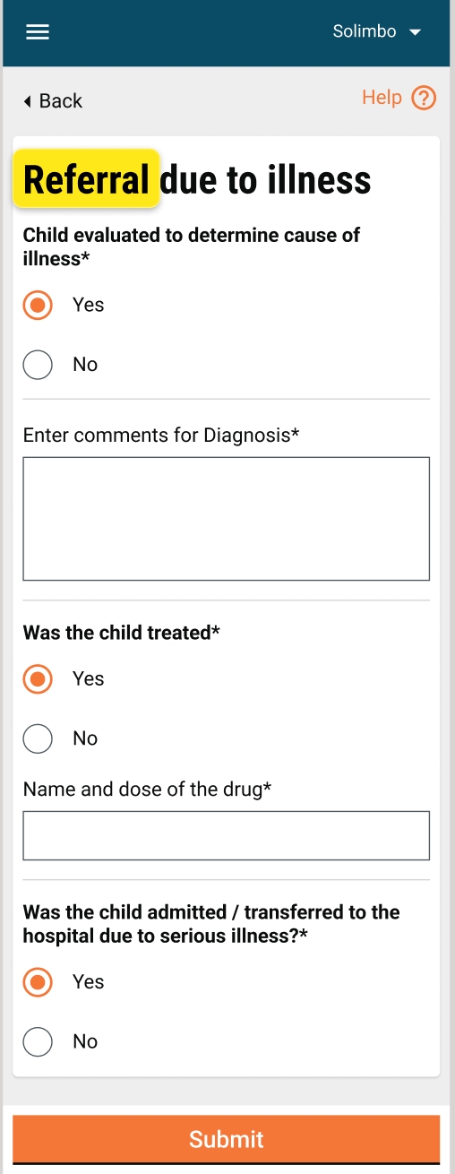The height and width of the screenshot is (1174, 455).
Task: Click the caret arrow beside Solimbo
Action: (415, 32)
